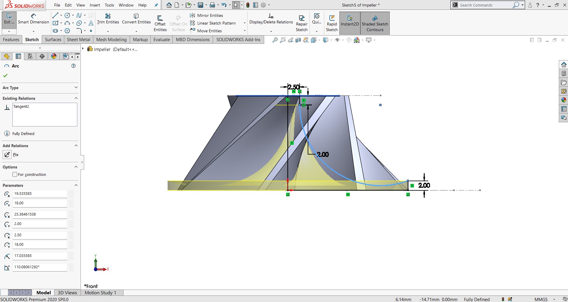Screen dimensions: 568x302
Task: Select the Straight Slot tool
Action: (55, 30)
